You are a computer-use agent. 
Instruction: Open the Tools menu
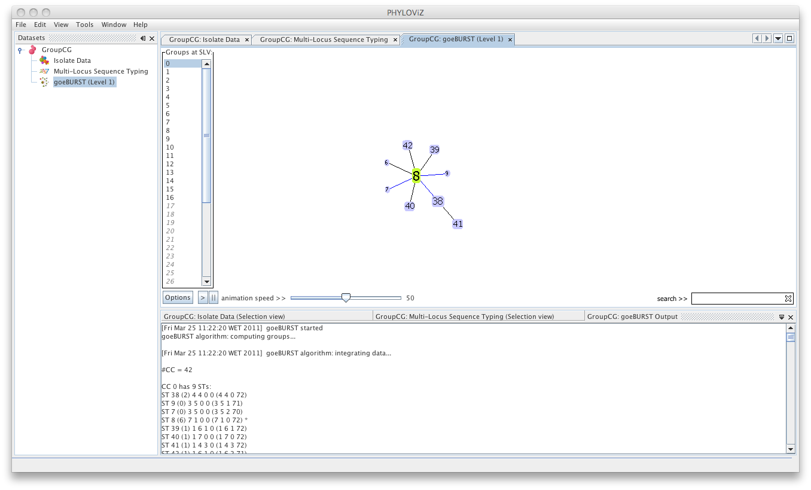[x=84, y=25]
